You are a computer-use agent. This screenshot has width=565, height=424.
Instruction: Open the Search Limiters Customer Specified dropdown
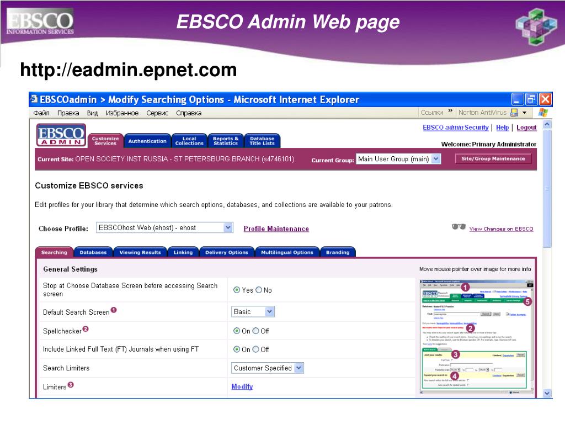268,368
